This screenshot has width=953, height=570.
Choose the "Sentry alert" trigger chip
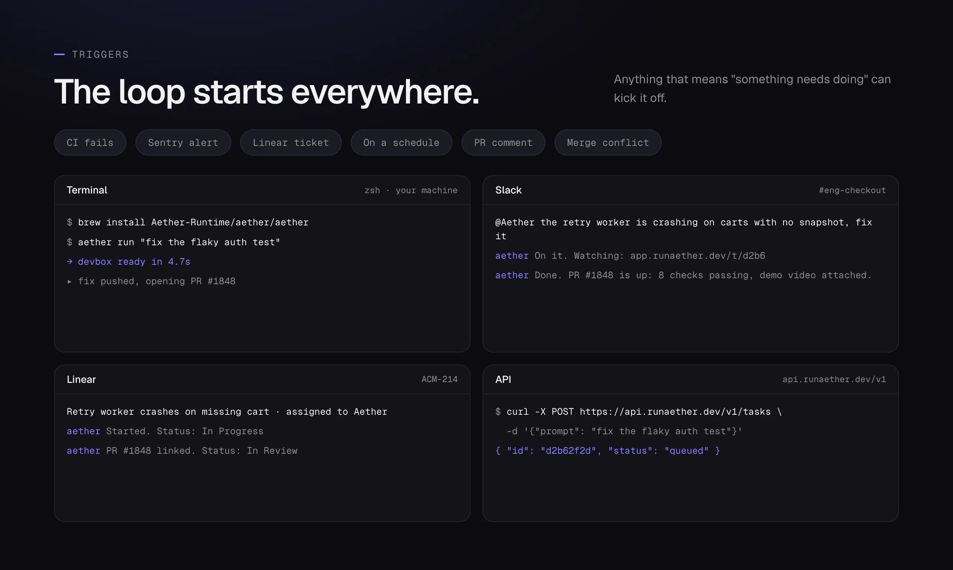click(x=183, y=142)
